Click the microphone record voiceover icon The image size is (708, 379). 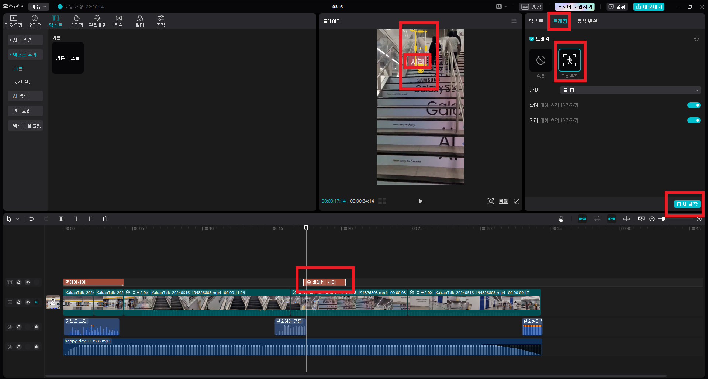pyautogui.click(x=561, y=219)
